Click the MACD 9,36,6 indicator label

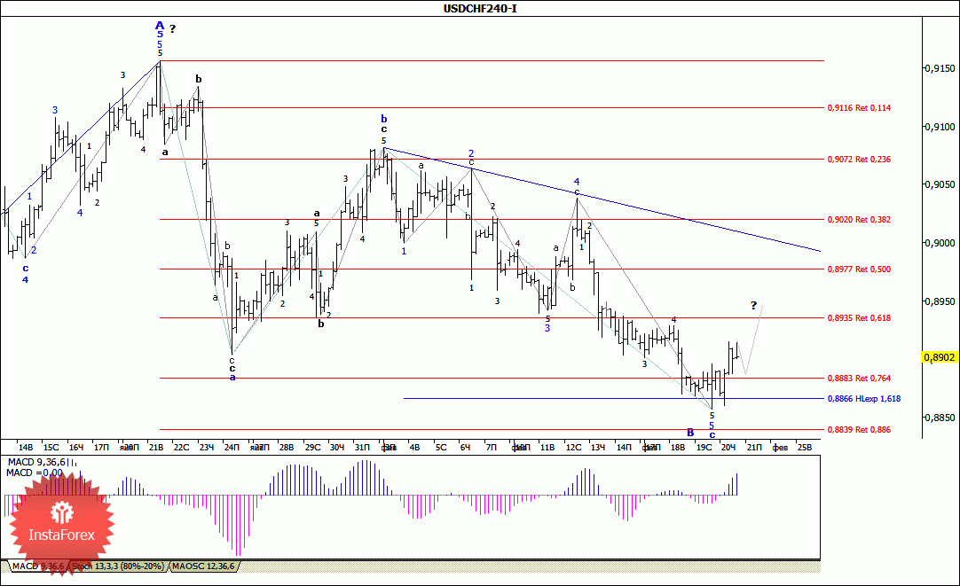click(36, 462)
